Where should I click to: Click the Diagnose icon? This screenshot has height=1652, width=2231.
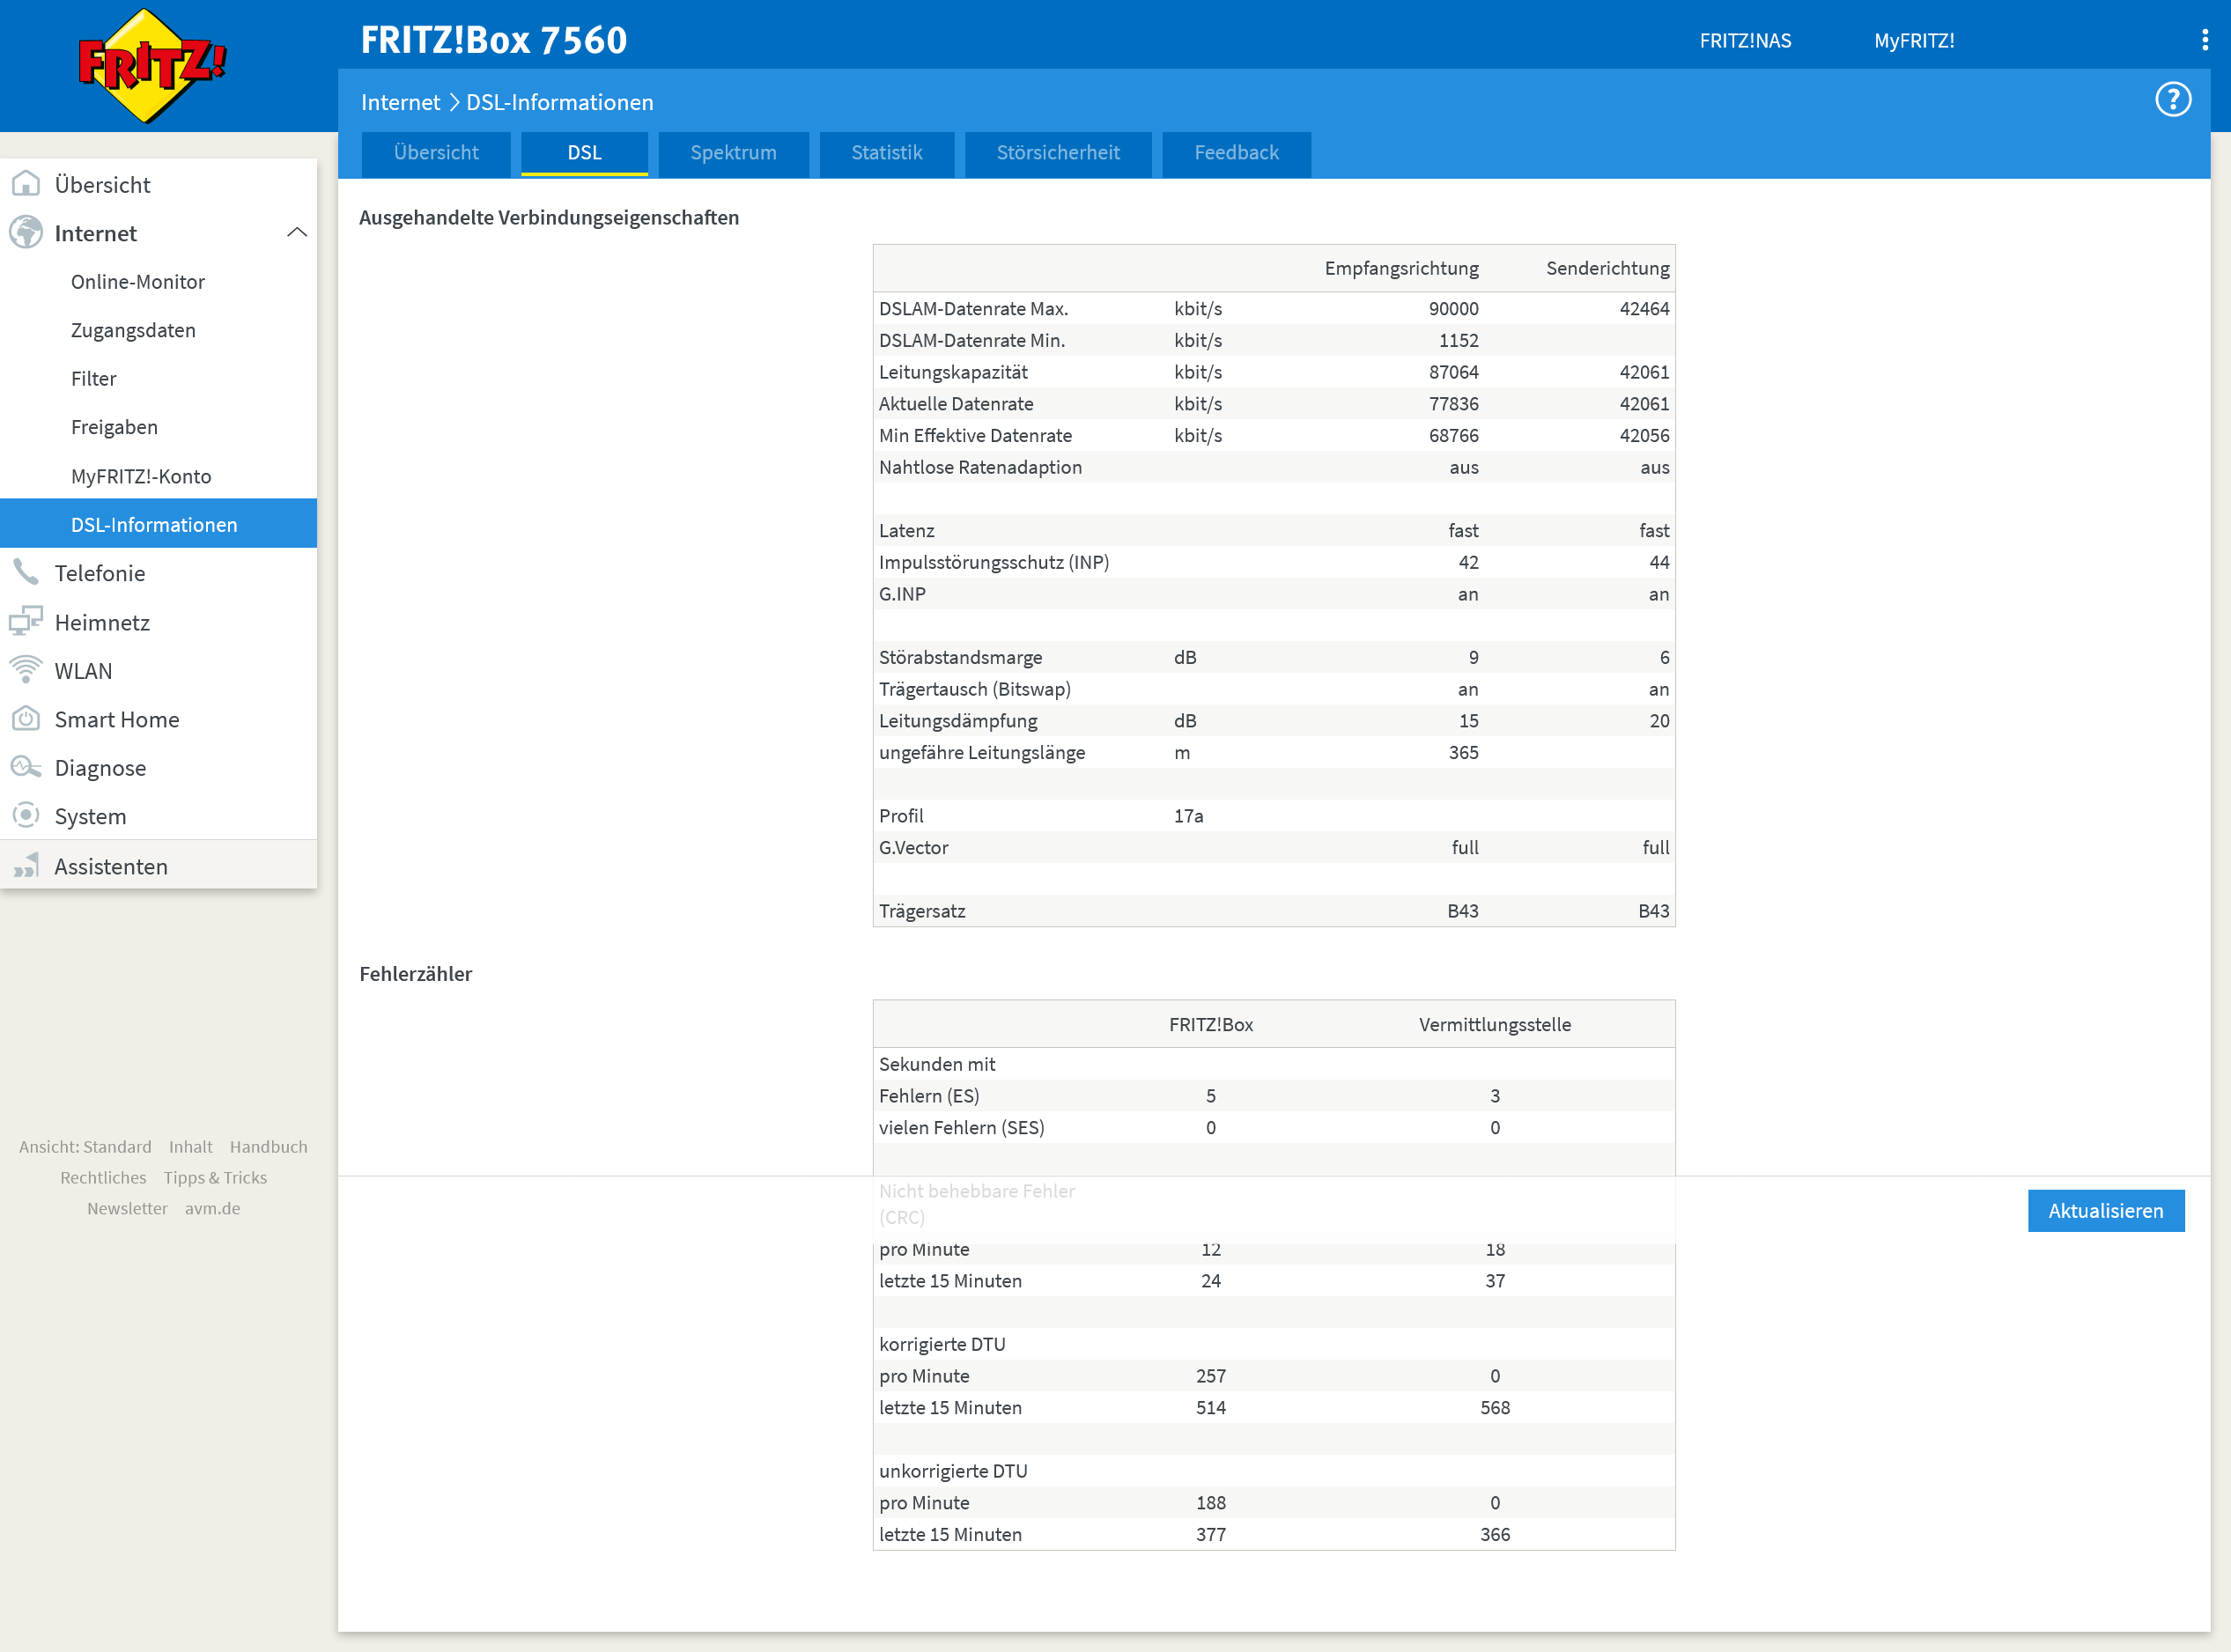point(26,768)
